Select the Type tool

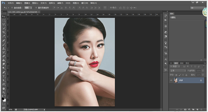[x=4, y=76]
